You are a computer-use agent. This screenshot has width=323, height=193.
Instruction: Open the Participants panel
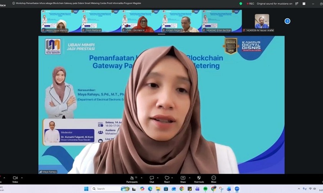132,179
